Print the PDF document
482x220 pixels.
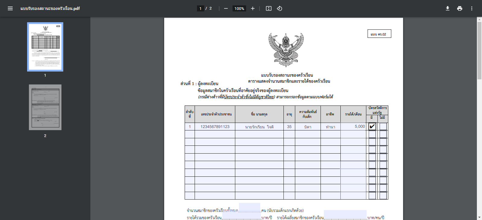tap(460, 8)
